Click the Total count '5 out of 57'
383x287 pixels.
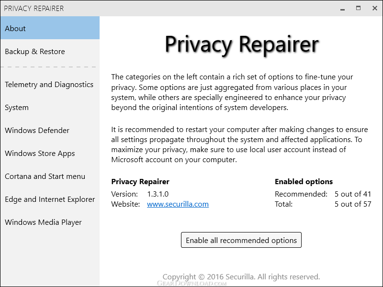353,204
